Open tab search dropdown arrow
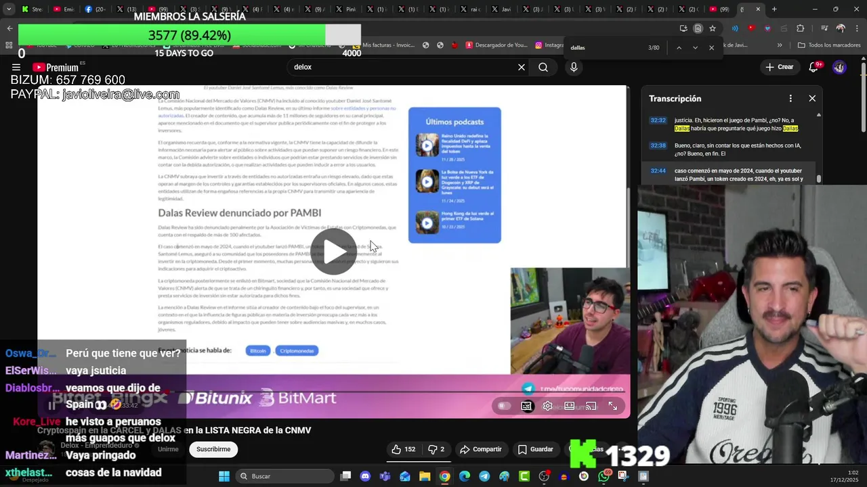Image resolution: width=867 pixels, height=487 pixels. [9, 9]
